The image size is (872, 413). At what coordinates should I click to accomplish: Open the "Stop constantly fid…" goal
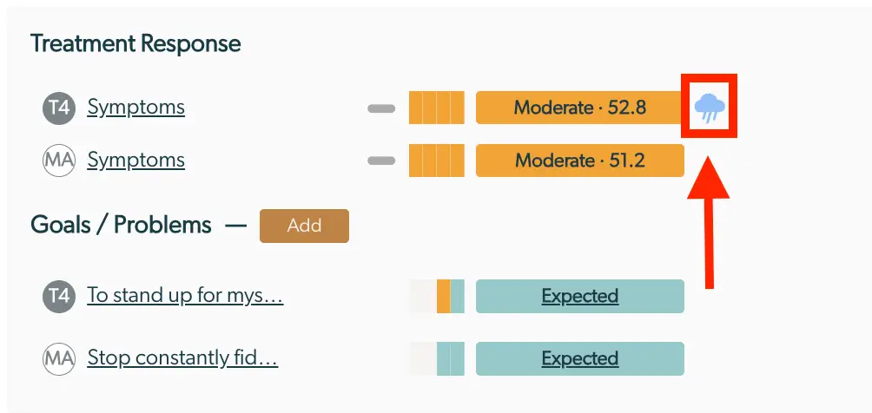(x=182, y=357)
